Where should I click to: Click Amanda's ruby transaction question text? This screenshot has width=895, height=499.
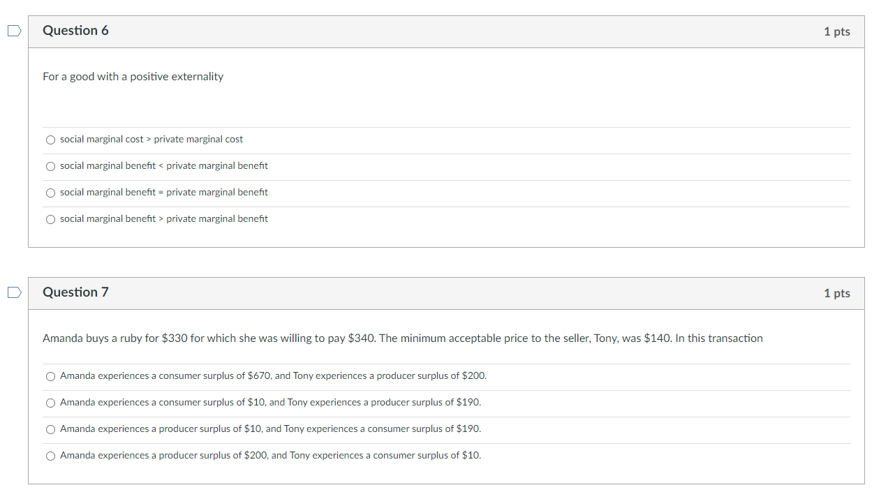coord(402,338)
